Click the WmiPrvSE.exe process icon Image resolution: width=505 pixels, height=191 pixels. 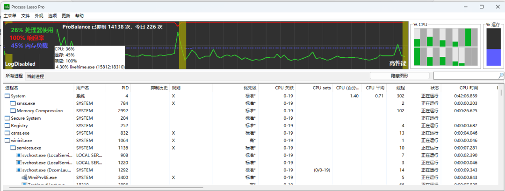pyautogui.click(x=24, y=177)
